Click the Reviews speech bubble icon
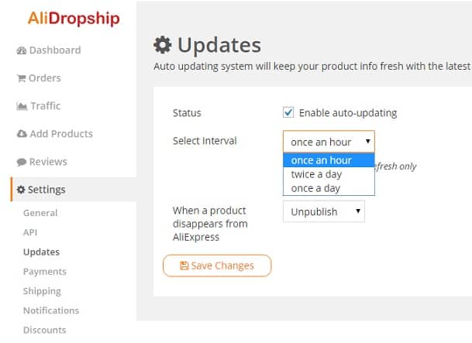472x343 pixels. [22, 162]
